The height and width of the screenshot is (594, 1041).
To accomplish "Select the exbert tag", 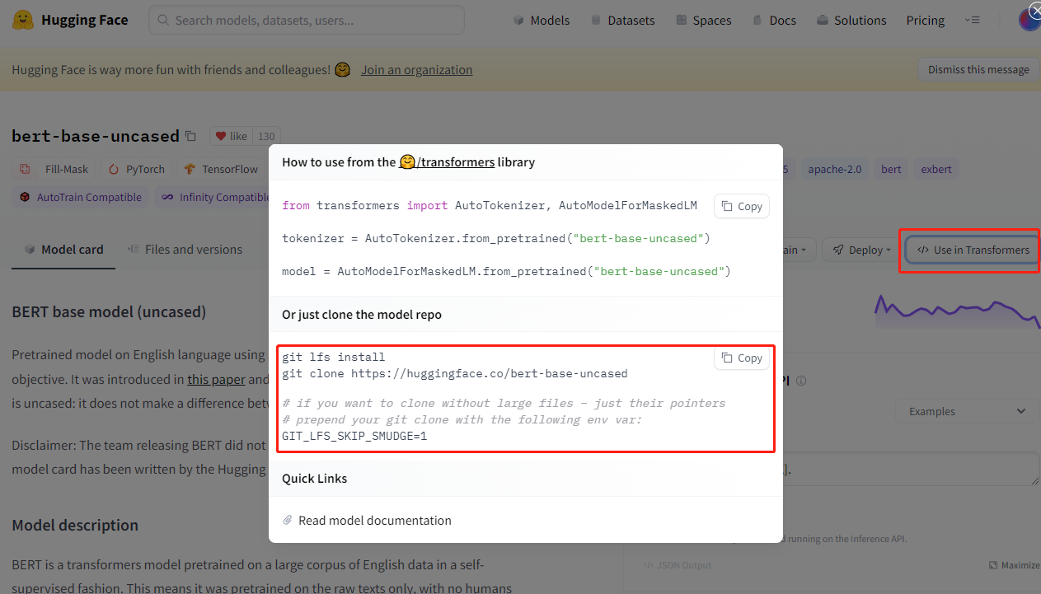I will click(x=936, y=169).
